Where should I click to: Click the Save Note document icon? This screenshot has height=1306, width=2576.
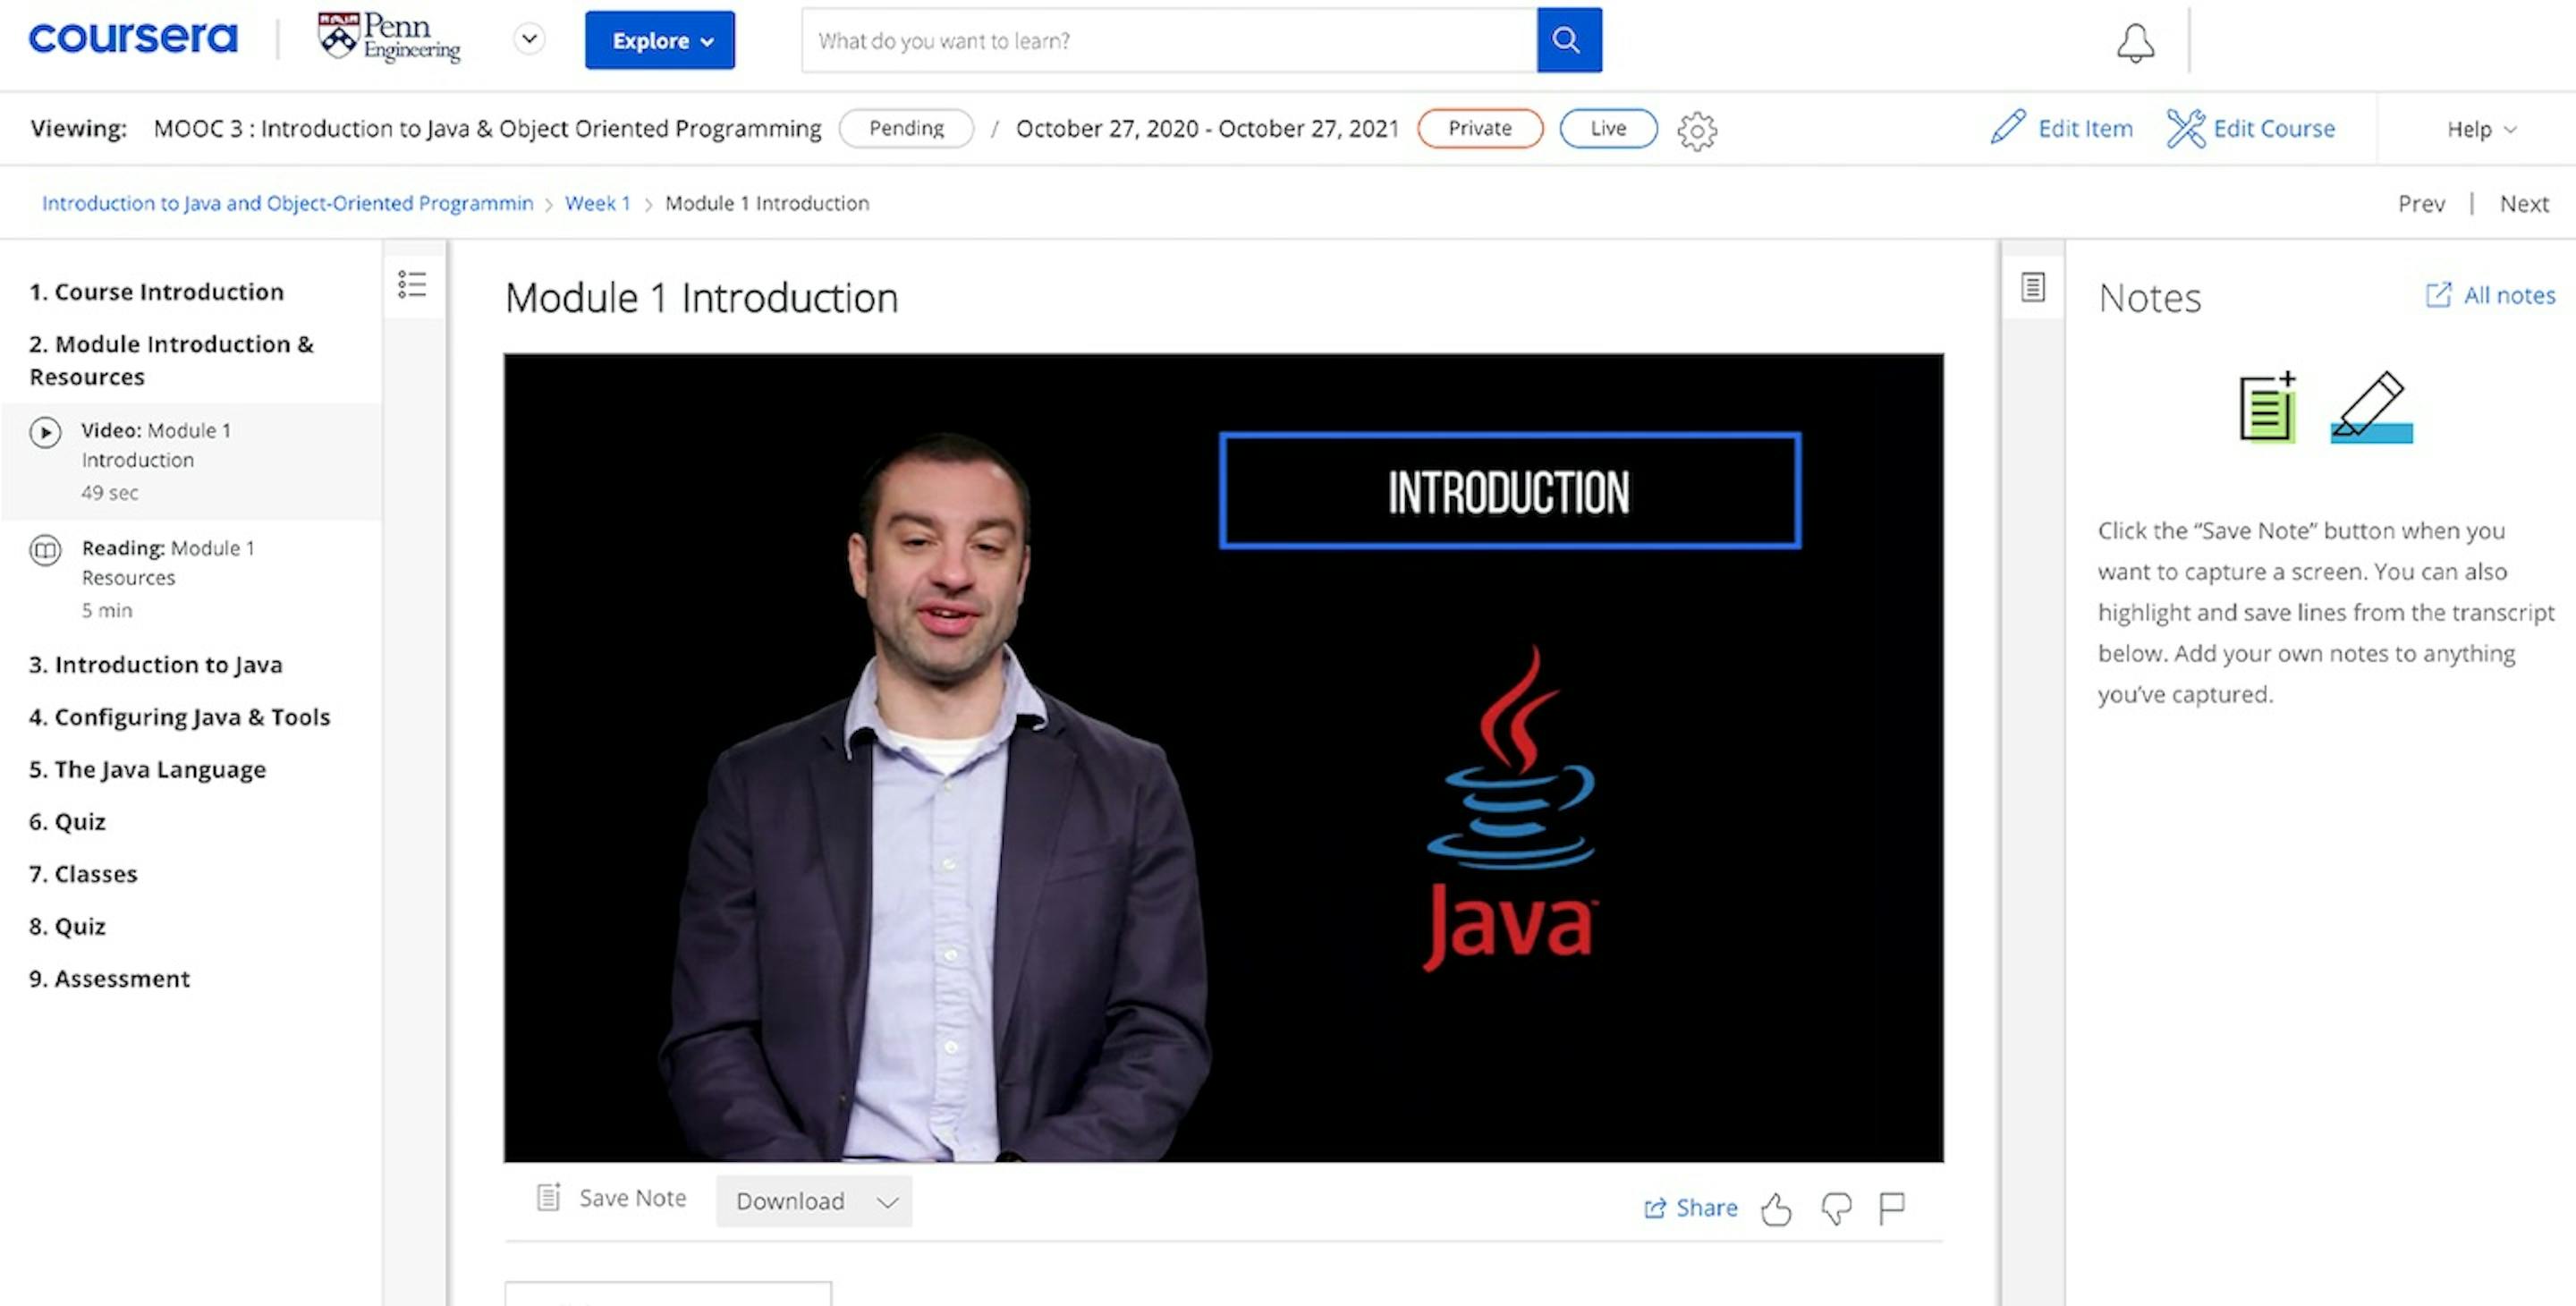point(548,1197)
